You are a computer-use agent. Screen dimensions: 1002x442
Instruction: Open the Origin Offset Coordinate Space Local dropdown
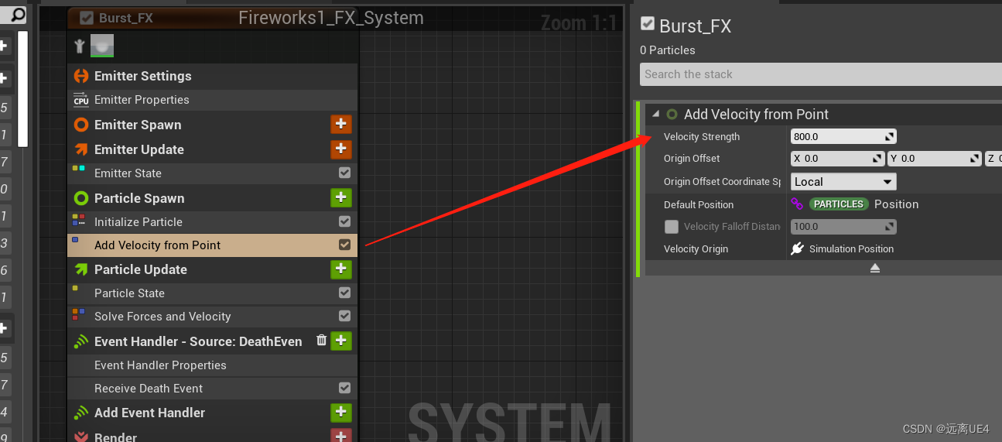pyautogui.click(x=843, y=182)
